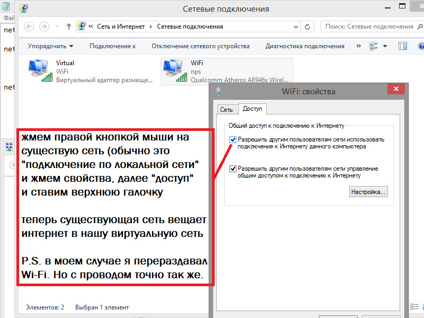Click the Настройка... button
424x318 pixels.
(x=368, y=192)
